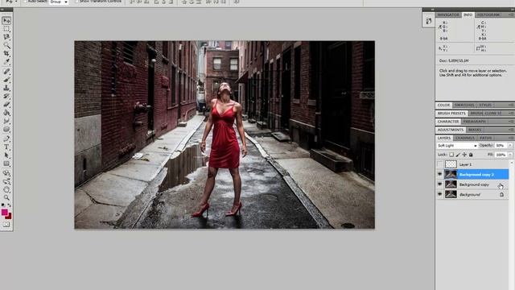This screenshot has width=515, height=290.
Task: Switch to the Swatches tab
Action: 464,105
